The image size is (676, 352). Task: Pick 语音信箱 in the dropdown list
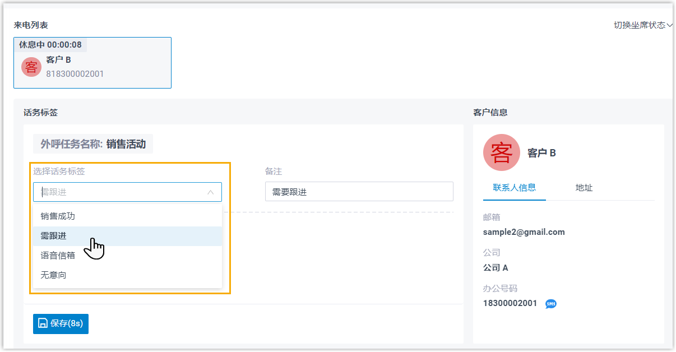(58, 256)
